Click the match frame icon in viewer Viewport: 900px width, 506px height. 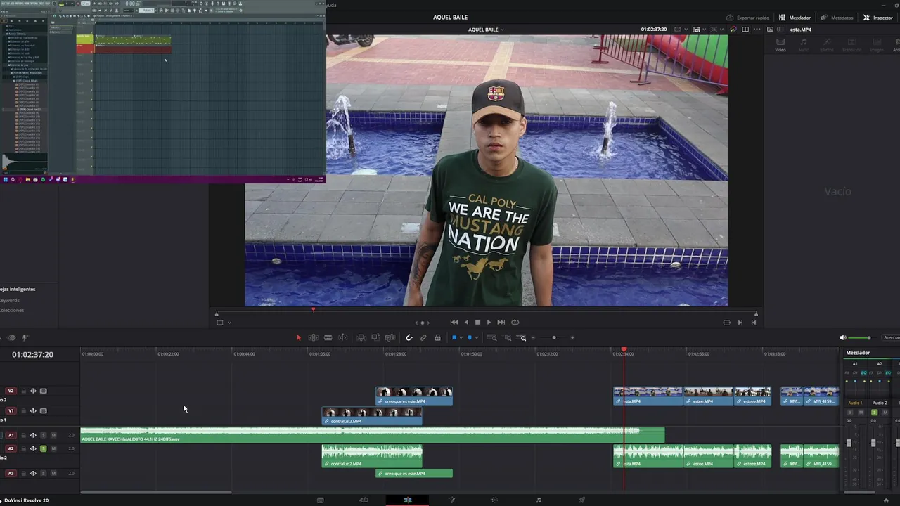pos(726,323)
